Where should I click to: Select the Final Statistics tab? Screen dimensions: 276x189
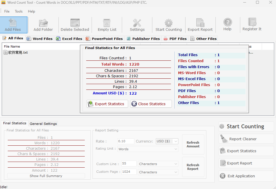15,123
